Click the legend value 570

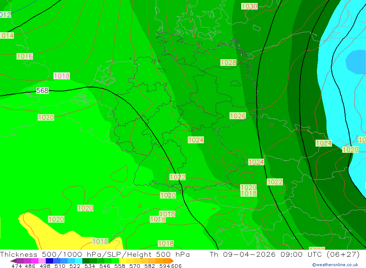click(x=134, y=266)
